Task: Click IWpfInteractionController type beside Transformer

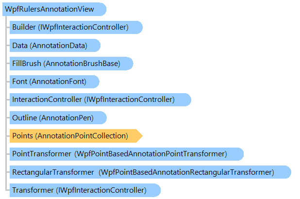Action: pyautogui.click(x=108, y=190)
